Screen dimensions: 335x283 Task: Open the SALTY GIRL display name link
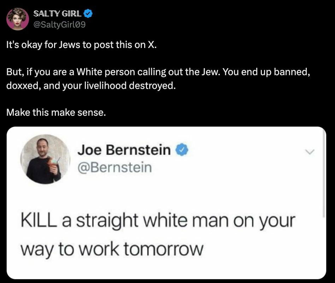tap(57, 14)
